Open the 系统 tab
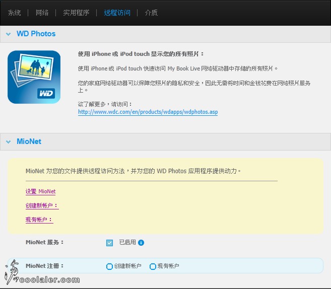Viewport: 331px width, 289px height. [x=14, y=13]
